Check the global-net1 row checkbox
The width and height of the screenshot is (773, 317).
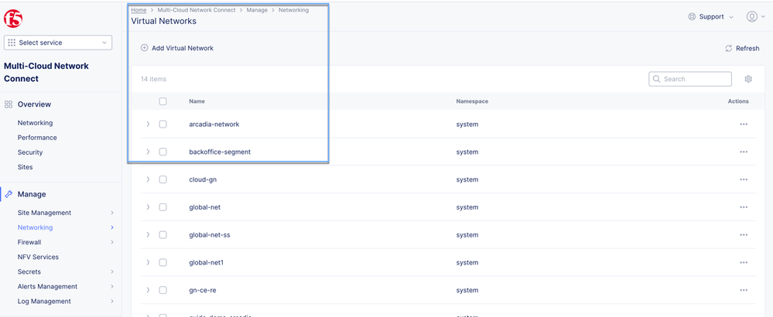(163, 262)
